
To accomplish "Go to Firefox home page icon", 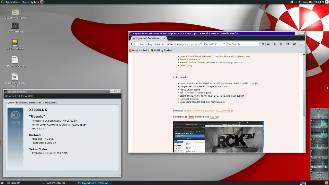I will pos(281,44).
